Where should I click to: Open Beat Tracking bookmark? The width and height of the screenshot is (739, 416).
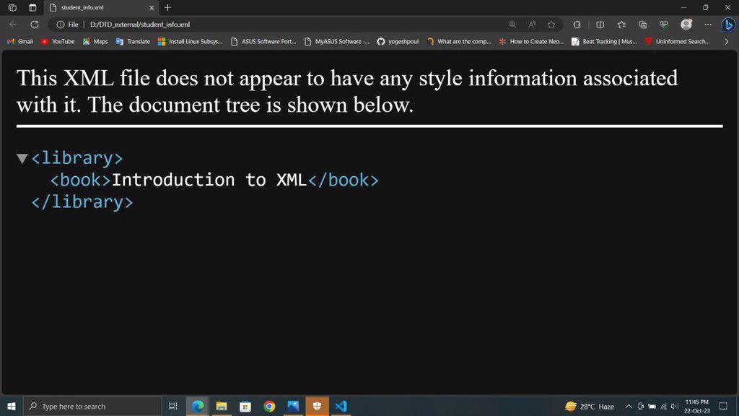point(604,41)
